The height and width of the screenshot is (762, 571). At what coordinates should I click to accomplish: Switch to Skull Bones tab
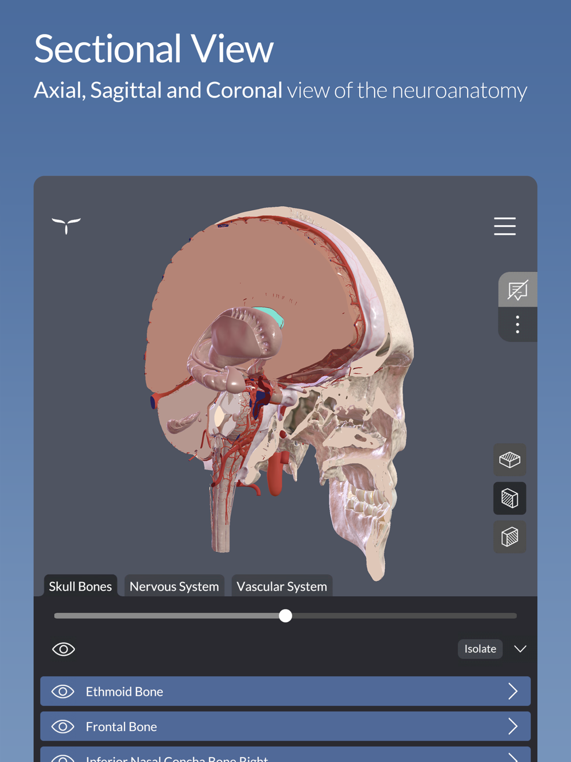[81, 586]
